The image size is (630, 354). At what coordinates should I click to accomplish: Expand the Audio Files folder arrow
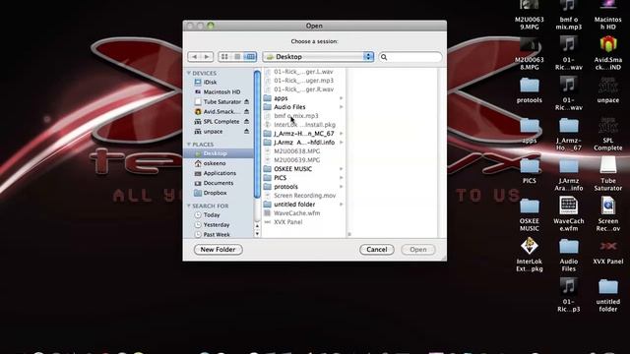pos(342,107)
